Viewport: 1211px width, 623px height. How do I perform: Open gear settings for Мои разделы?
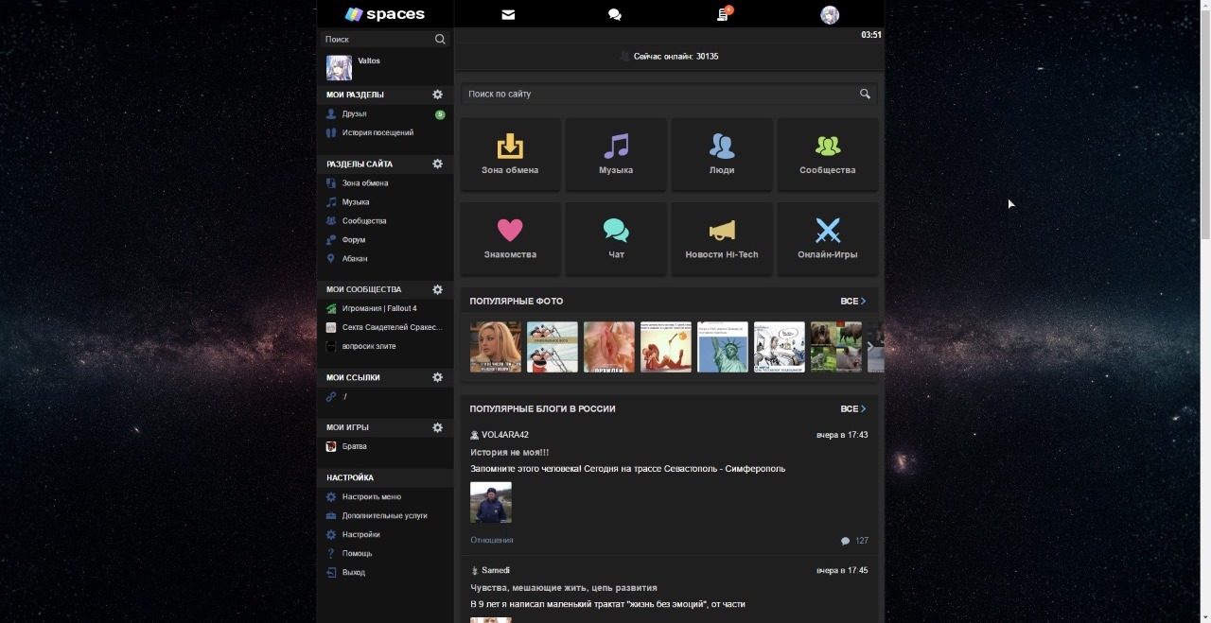tap(437, 95)
